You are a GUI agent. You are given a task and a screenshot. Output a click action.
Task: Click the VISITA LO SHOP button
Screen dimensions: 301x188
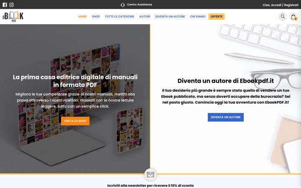tap(75, 121)
